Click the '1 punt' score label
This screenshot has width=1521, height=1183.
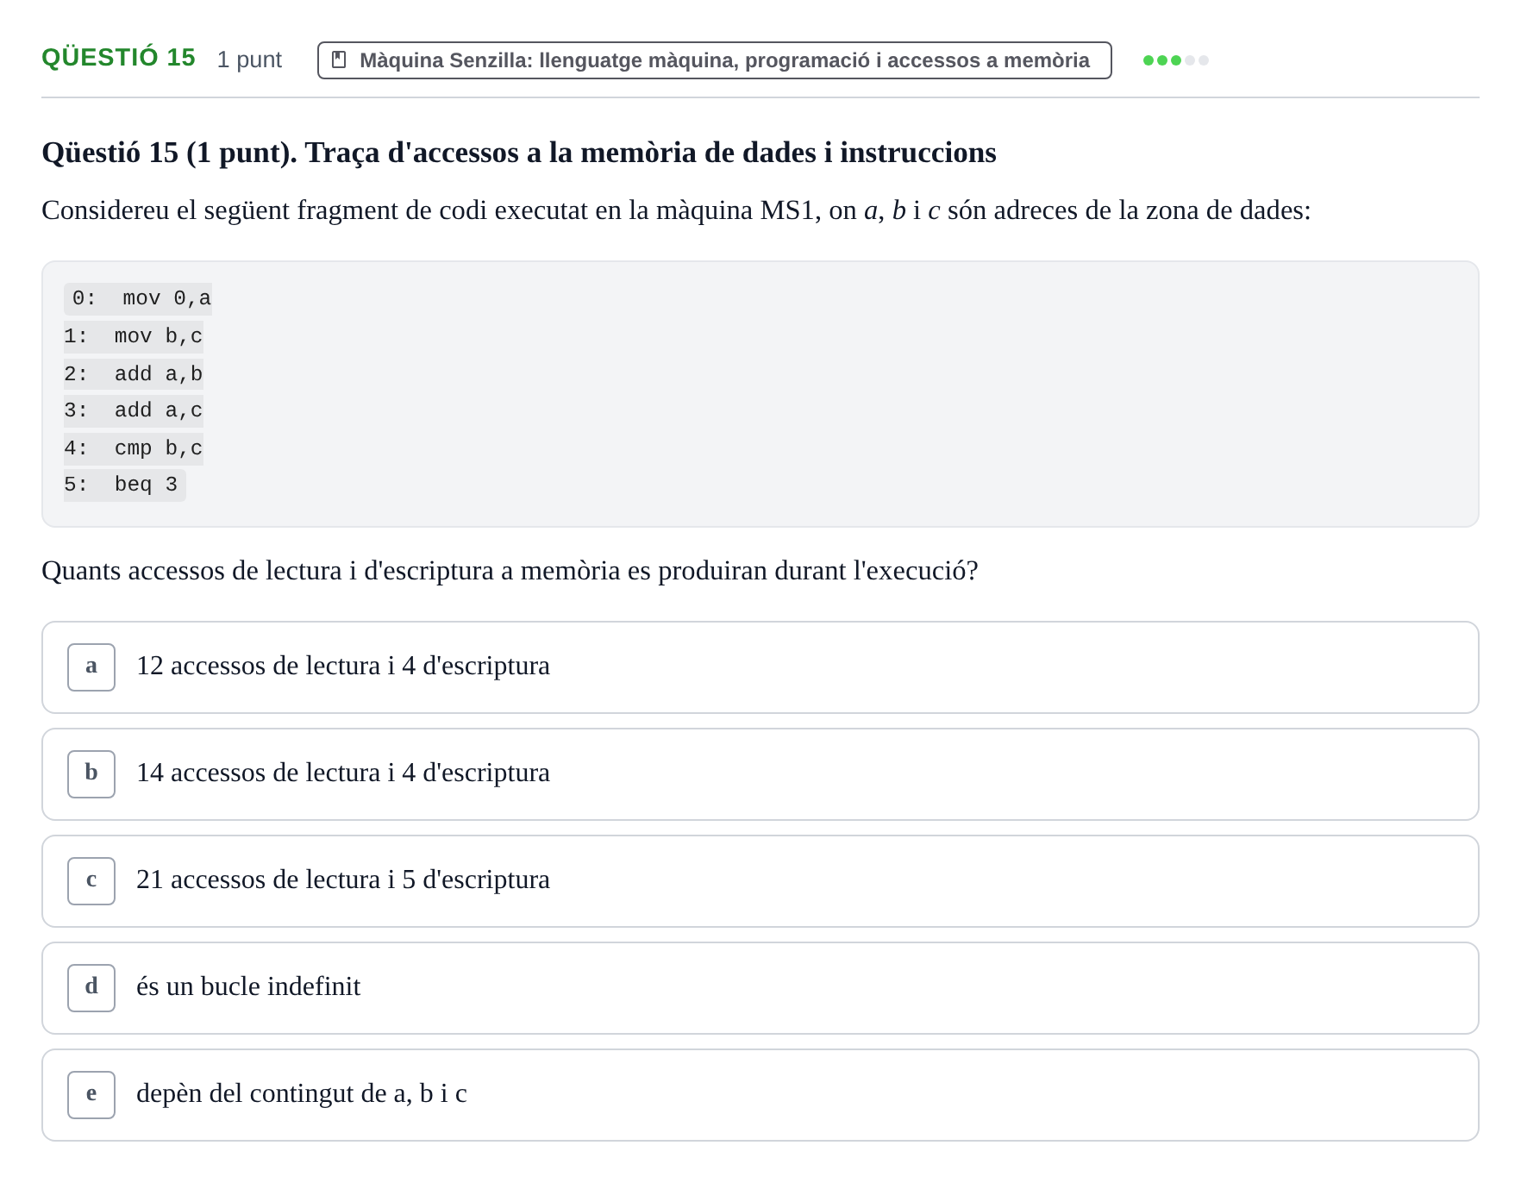pos(249,59)
